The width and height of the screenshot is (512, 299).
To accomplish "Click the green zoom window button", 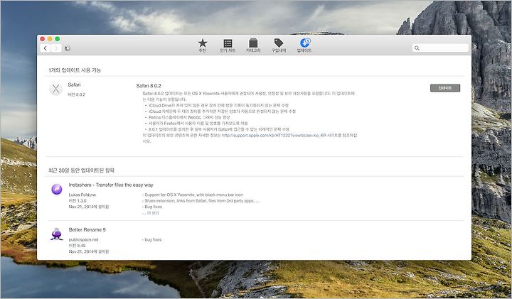I will point(57,39).
